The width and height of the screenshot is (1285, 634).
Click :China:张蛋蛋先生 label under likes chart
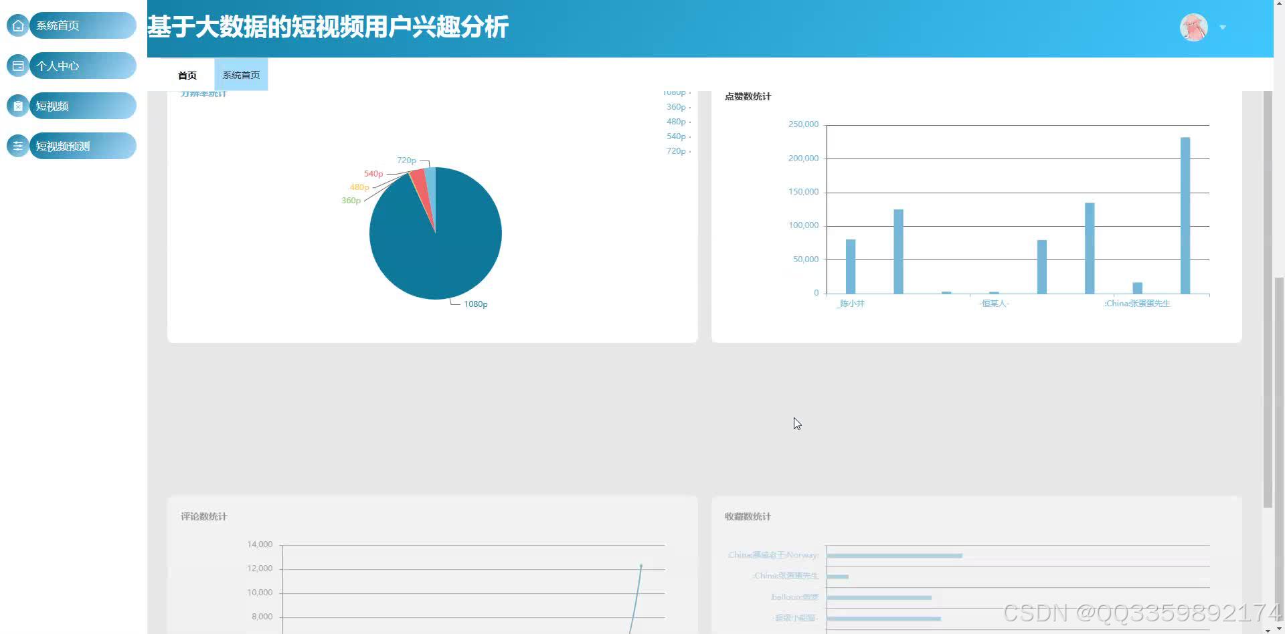(1137, 304)
